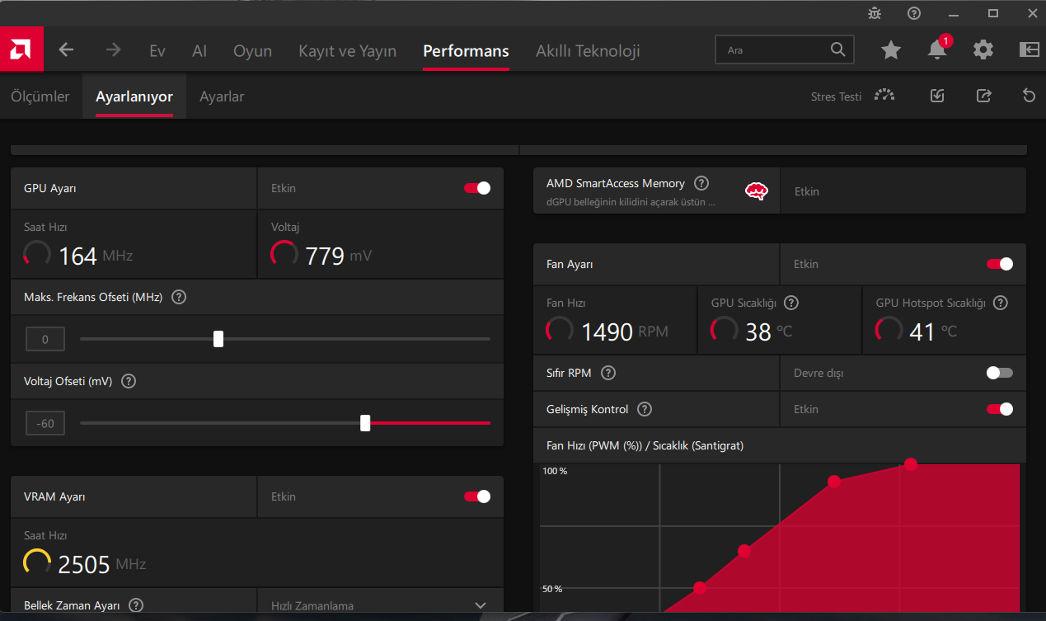Screen dimensions: 1046x621
Task: Switch to the Ölçümler subtab
Action: click(40, 96)
